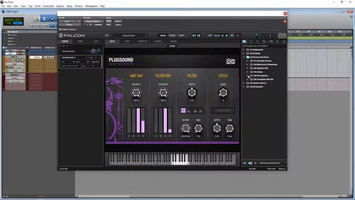Viewport: 355px width, 200px height.
Task: Select the LIST tab
Action: click(x=96, y=42)
